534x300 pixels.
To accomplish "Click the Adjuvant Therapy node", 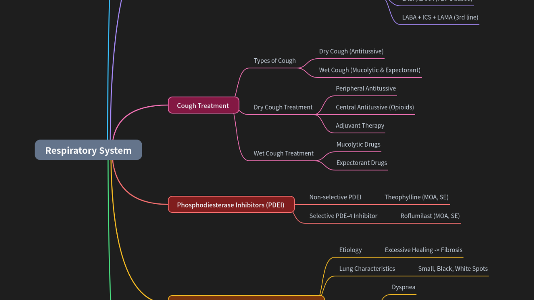I will coord(360,125).
